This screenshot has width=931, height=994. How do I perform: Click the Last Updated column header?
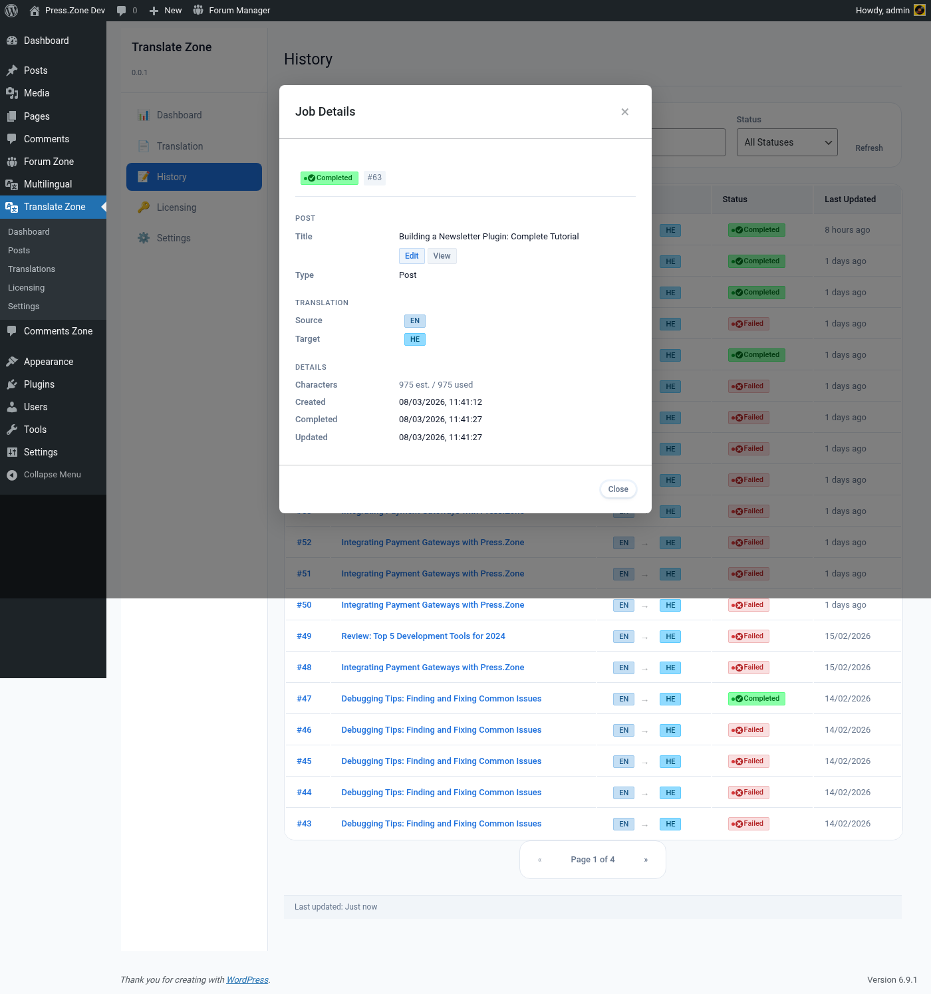851,199
